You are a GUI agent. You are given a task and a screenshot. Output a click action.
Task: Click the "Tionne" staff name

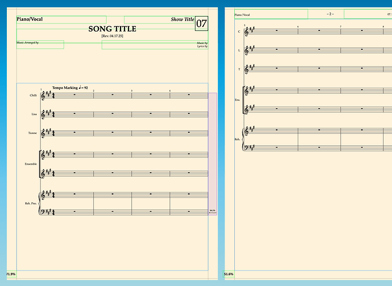[x=33, y=133]
